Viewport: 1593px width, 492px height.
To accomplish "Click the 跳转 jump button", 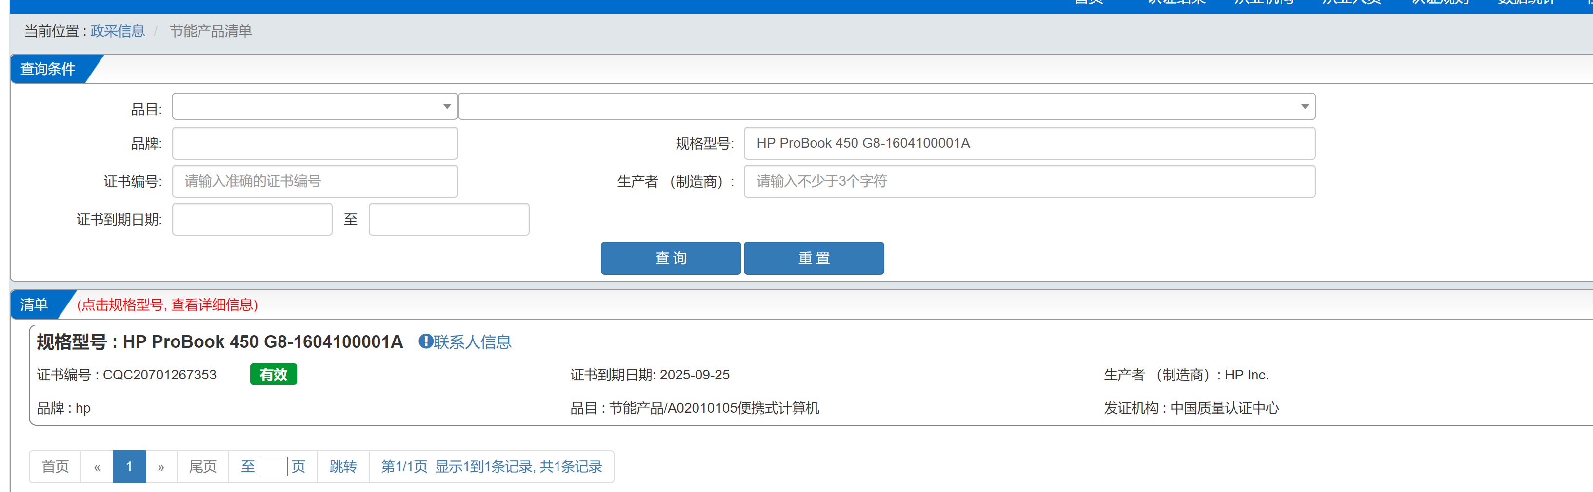I will pos(343,467).
